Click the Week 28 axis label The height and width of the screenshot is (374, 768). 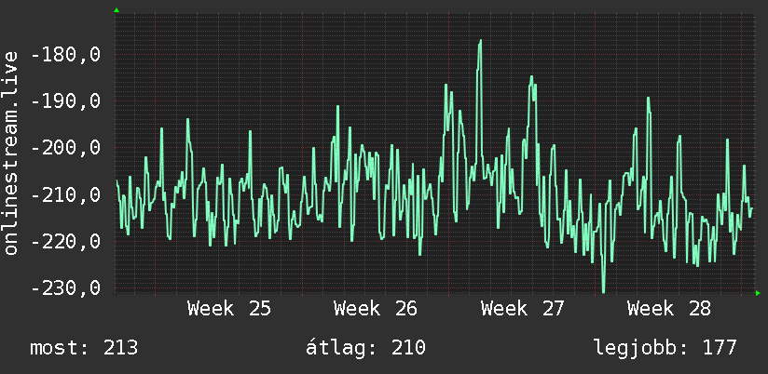pos(669,309)
